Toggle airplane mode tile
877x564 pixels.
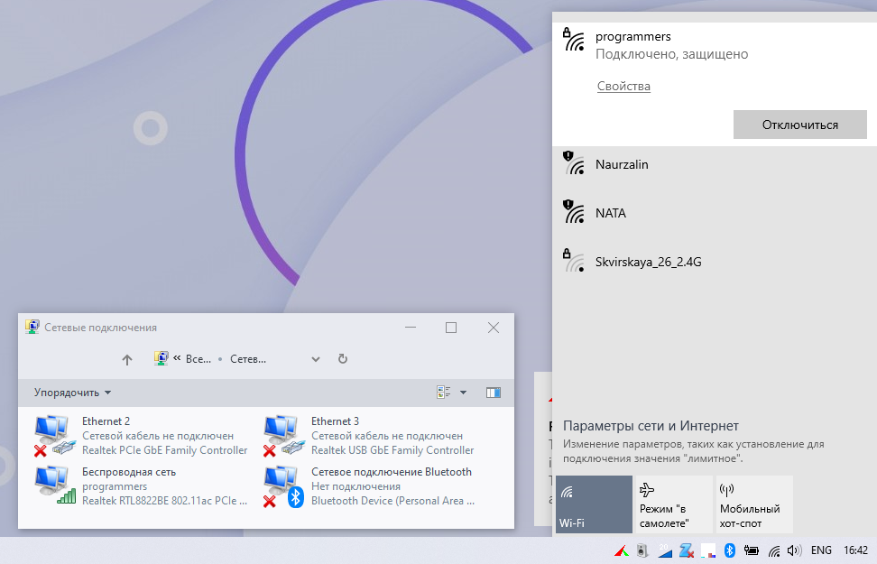click(x=673, y=504)
